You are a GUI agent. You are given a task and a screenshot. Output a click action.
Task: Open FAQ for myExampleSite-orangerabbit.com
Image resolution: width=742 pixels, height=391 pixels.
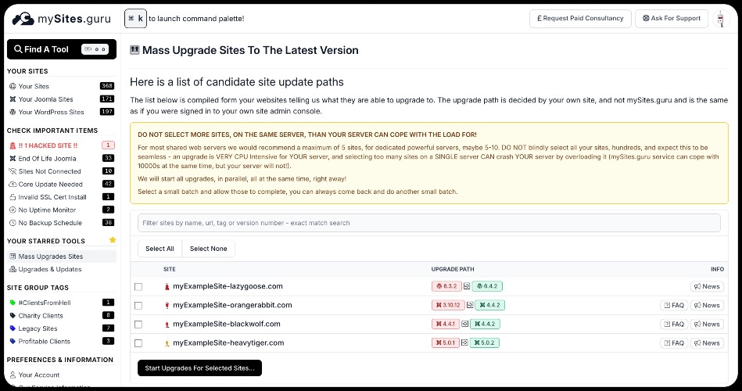point(674,305)
